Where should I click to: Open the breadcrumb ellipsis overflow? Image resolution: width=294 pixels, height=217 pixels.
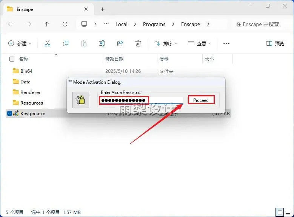point(106,24)
